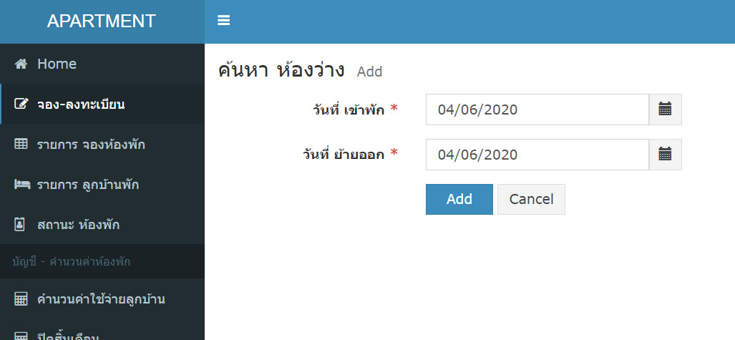Open the calendar picker for วันที่ เข้าพัก
This screenshot has height=340, width=735.
tap(665, 110)
